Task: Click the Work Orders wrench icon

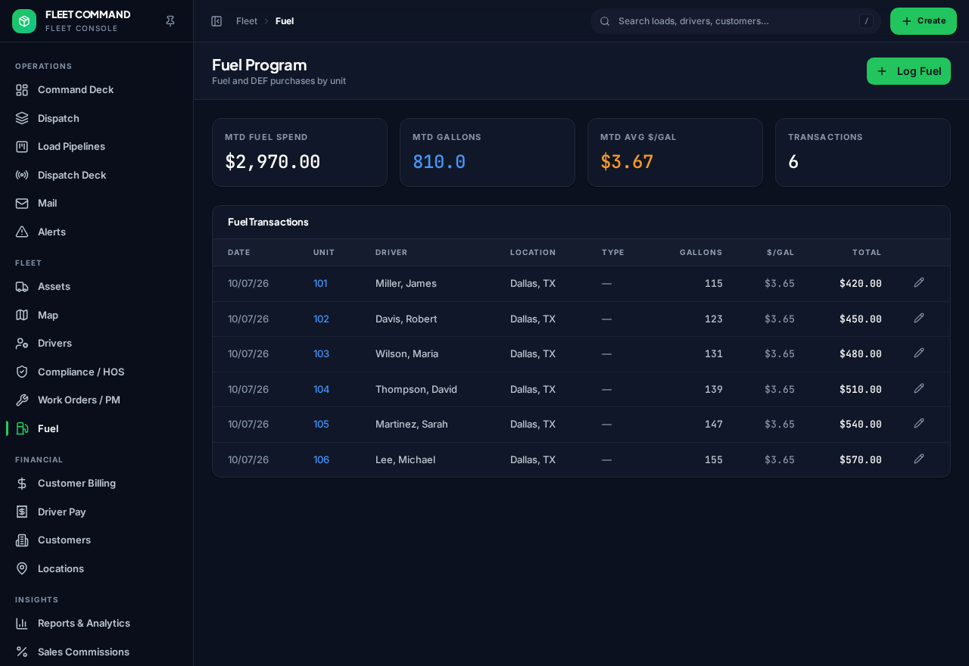Action: coord(22,400)
